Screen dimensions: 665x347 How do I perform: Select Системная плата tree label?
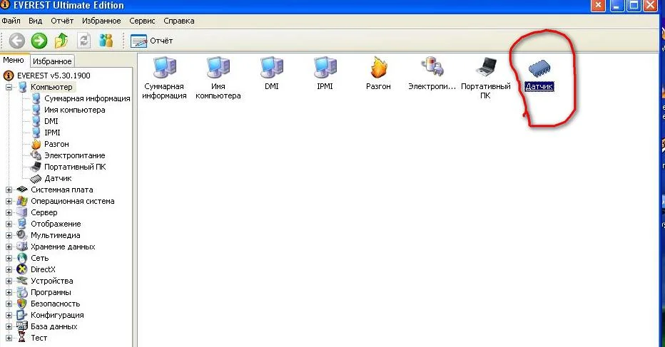[x=61, y=190]
